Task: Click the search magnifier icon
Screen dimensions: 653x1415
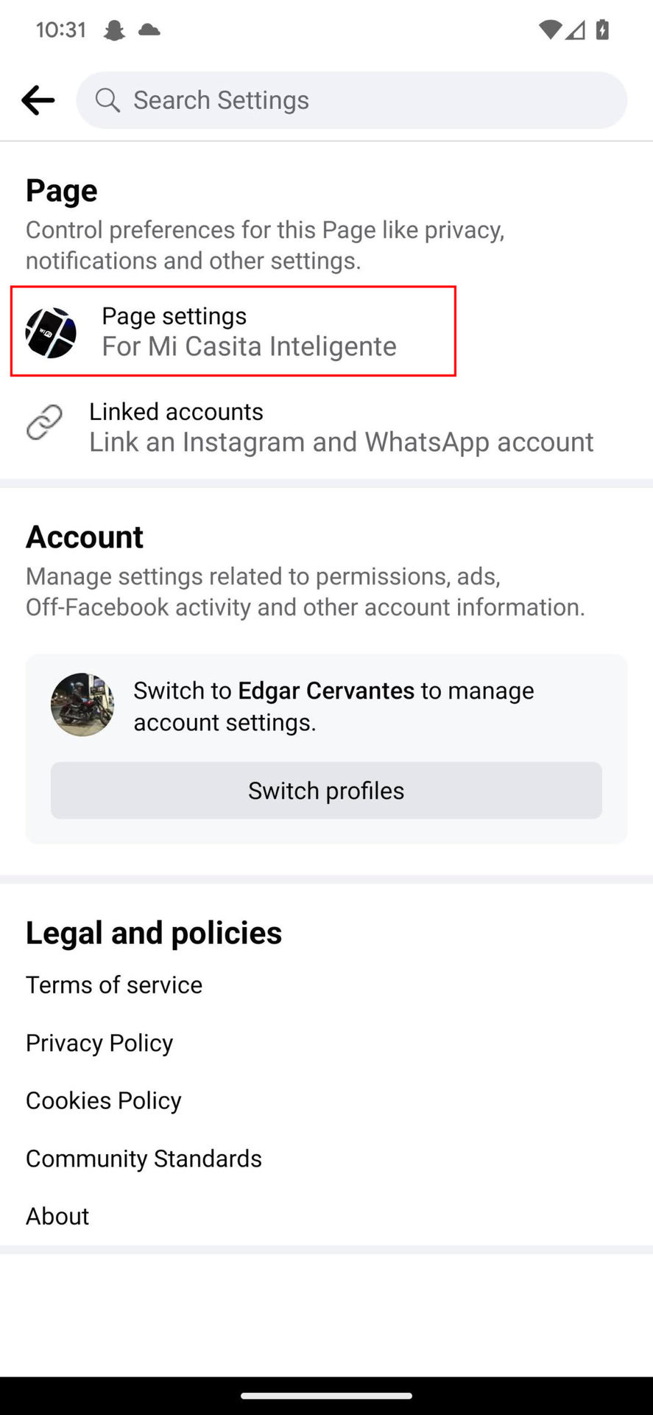Action: tap(107, 100)
